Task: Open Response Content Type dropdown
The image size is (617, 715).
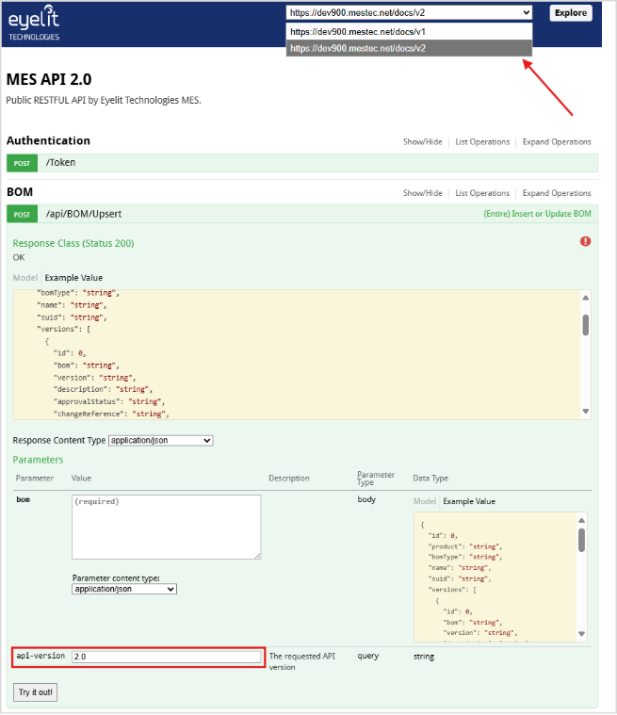Action: coord(160,441)
